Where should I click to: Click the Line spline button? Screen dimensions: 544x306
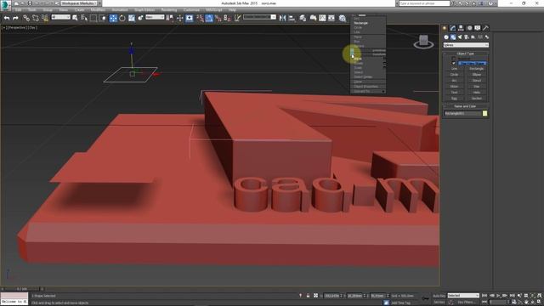pos(454,69)
